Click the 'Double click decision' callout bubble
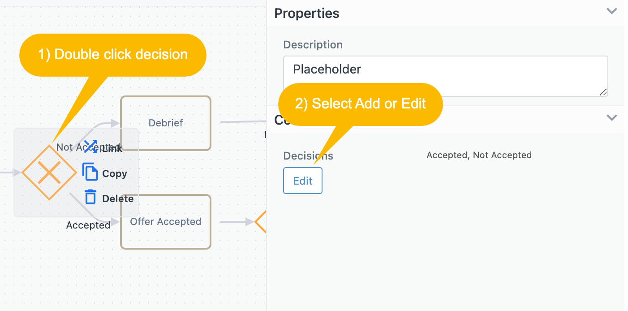Image resolution: width=628 pixels, height=311 pixels. [x=113, y=55]
